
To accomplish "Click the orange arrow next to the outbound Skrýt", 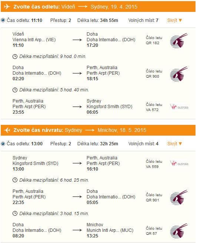I will [x=180, y=20].
